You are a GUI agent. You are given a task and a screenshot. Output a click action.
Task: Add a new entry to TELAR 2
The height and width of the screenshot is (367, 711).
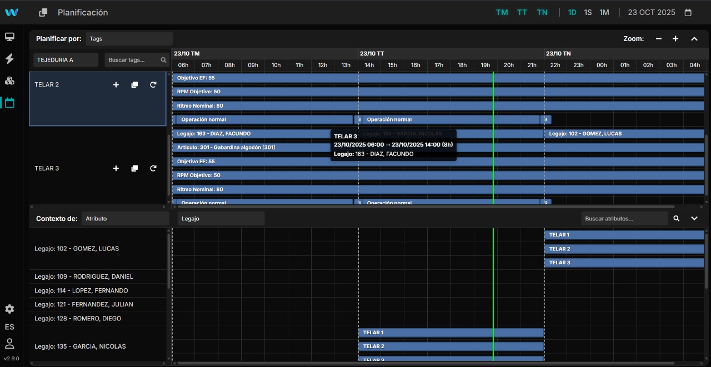pyautogui.click(x=116, y=85)
